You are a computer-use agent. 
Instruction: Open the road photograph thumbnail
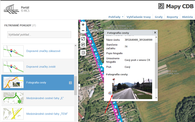coord(132,89)
